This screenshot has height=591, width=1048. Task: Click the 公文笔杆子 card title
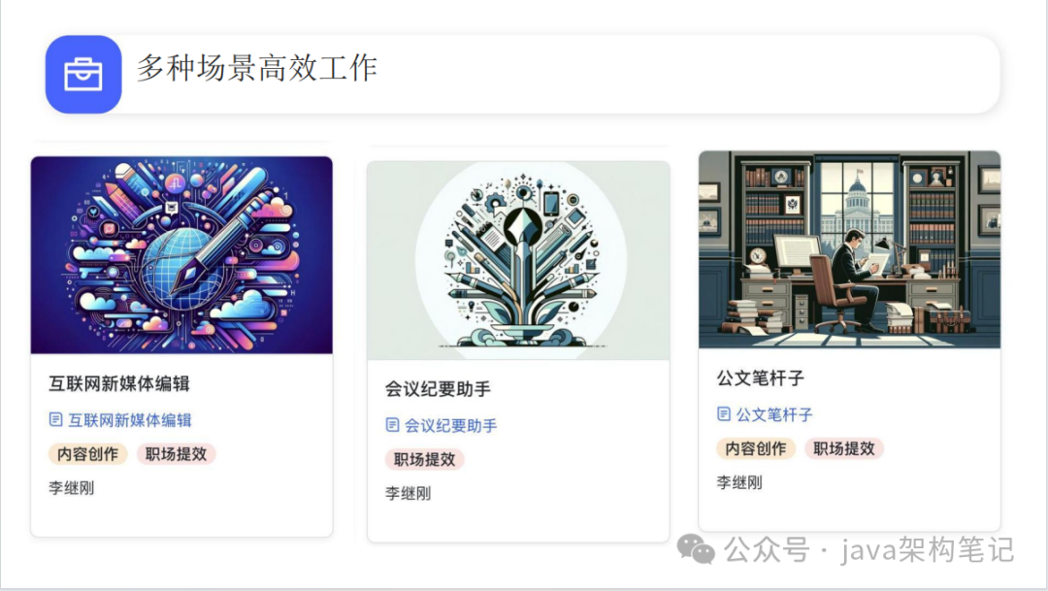pos(761,378)
